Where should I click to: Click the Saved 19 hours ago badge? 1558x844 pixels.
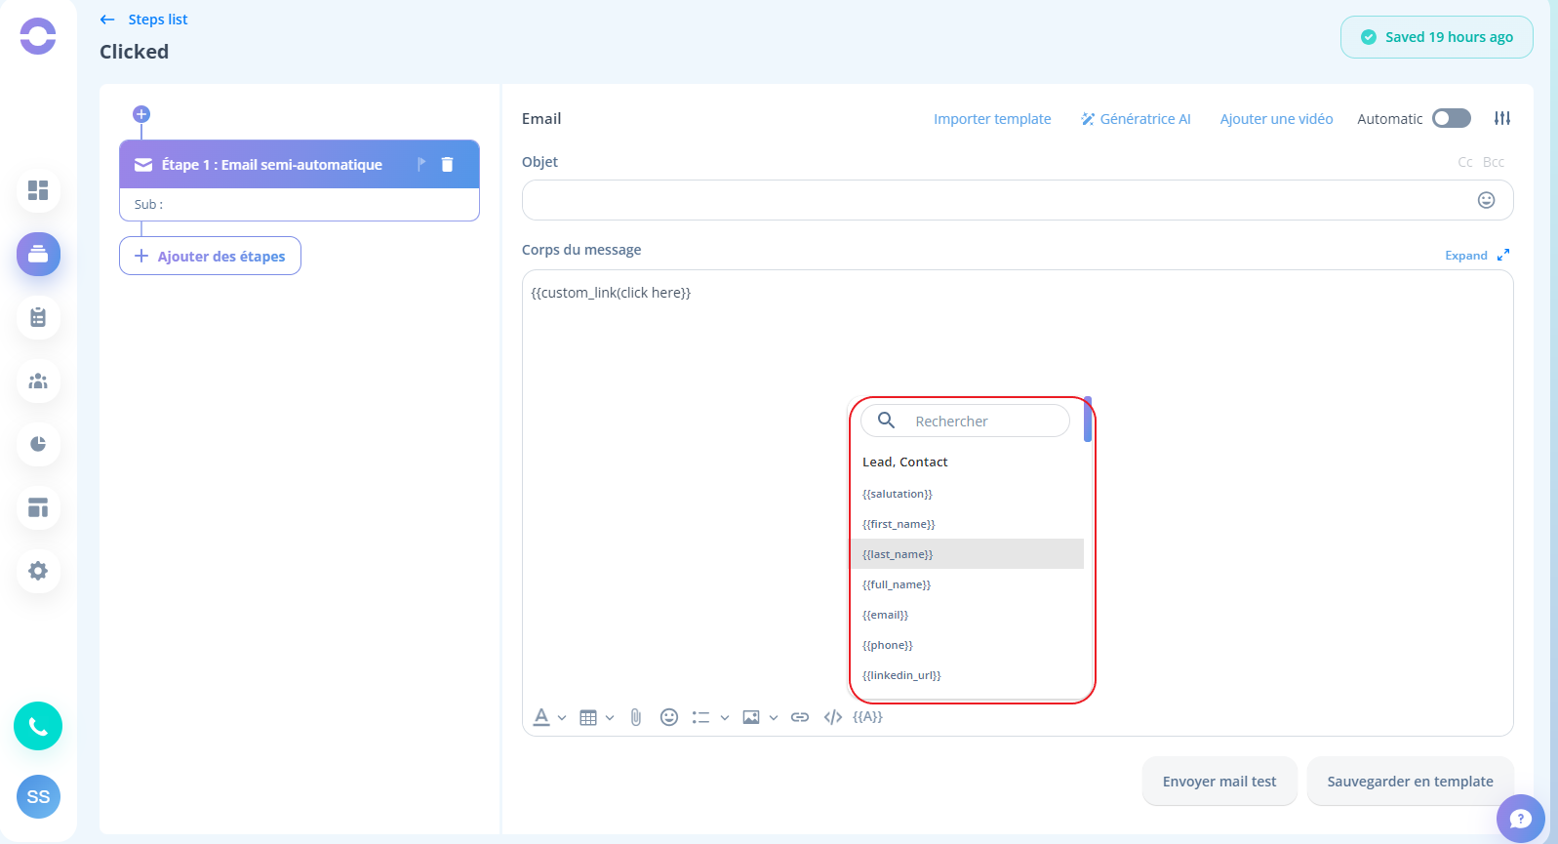(x=1437, y=37)
